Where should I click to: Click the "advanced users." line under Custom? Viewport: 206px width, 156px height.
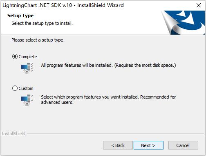pos(57,102)
